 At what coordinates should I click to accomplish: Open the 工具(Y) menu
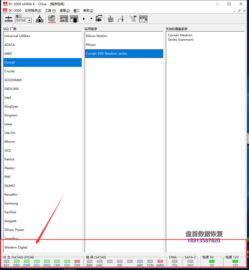50,11
